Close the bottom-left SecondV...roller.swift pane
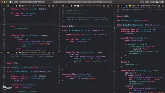The width and height of the screenshot is (165, 93). coord(2,52)
